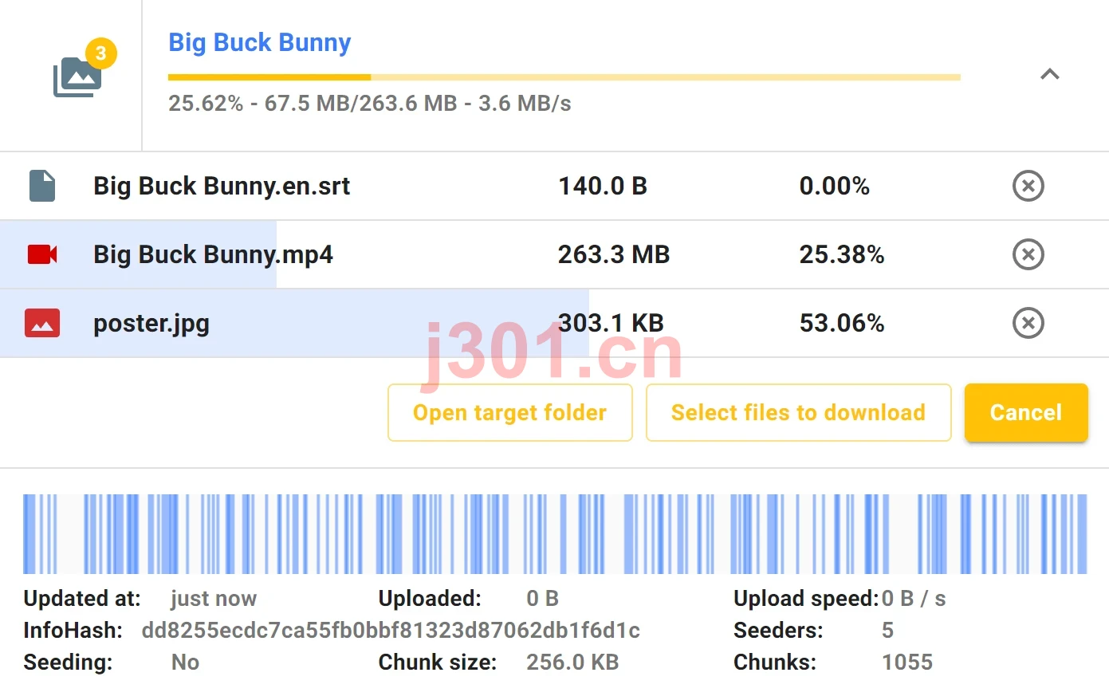Image resolution: width=1109 pixels, height=700 pixels.
Task: Choose Select files to download
Action: pyautogui.click(x=798, y=412)
